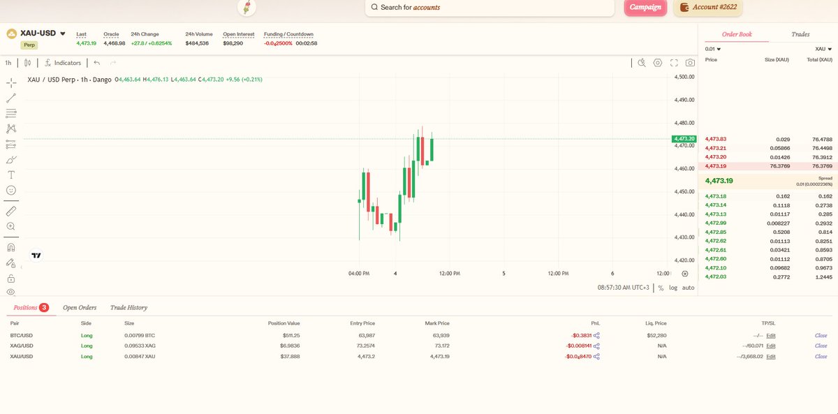
Task: Click the Funding / Countdown label
Action: (288, 34)
